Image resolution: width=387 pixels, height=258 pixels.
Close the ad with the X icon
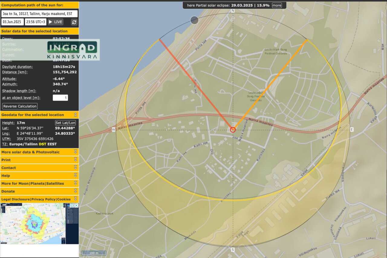point(76,206)
